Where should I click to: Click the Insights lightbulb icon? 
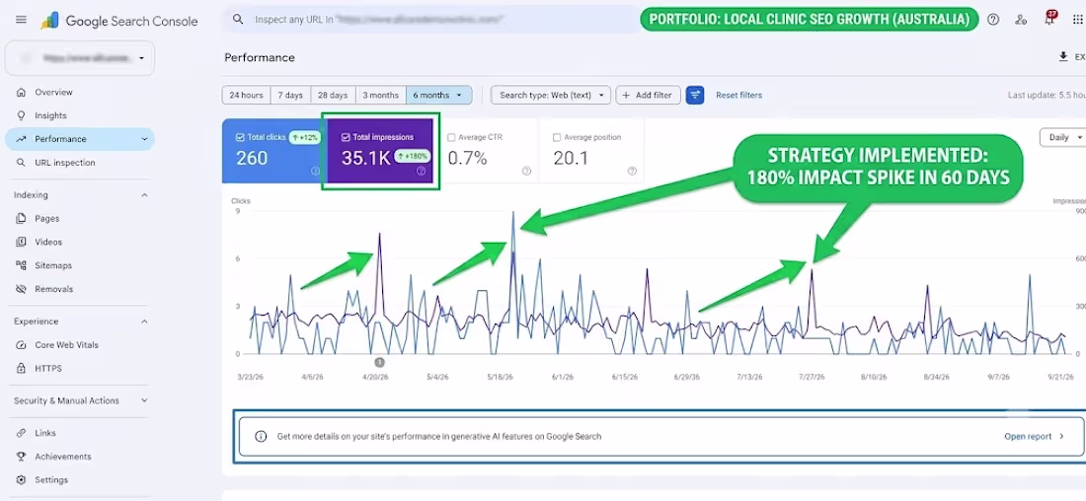21,115
